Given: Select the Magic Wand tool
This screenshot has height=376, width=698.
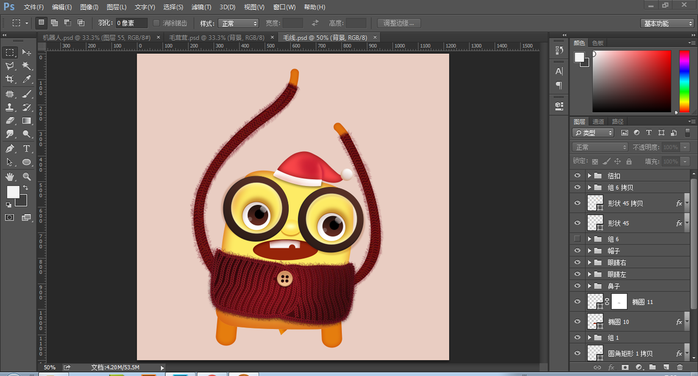Looking at the screenshot, I should click(x=27, y=66).
